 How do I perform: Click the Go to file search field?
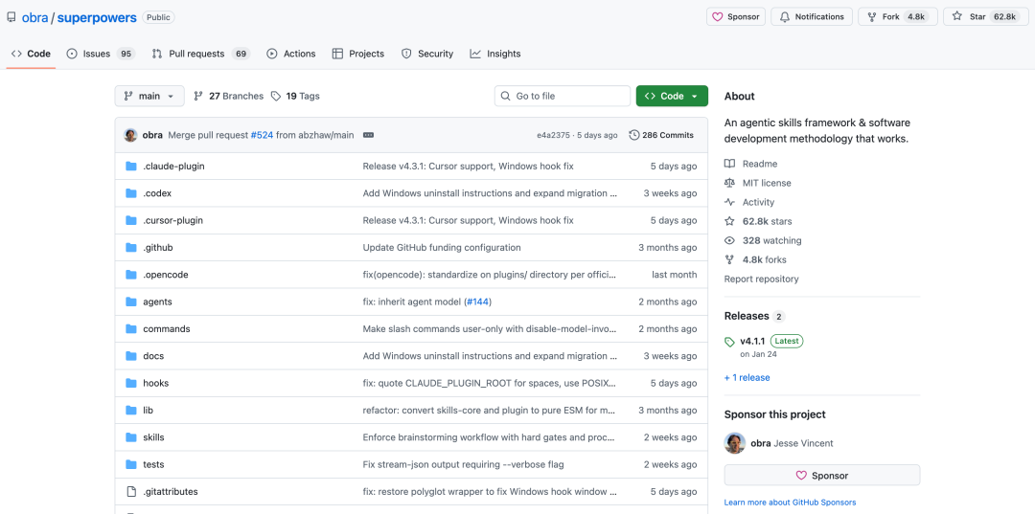point(563,96)
